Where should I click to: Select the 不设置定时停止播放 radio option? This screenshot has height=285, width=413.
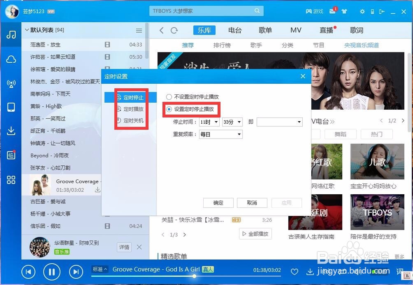pyautogui.click(x=169, y=96)
